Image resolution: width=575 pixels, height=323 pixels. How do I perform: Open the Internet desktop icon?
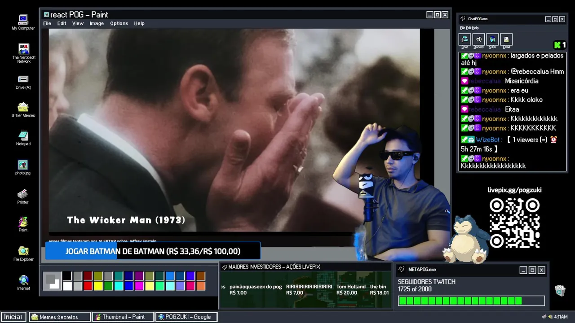point(23,283)
